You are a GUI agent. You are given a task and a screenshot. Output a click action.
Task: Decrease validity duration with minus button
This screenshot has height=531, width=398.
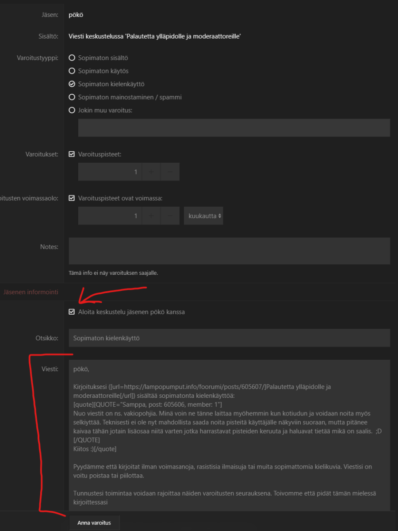click(x=170, y=216)
